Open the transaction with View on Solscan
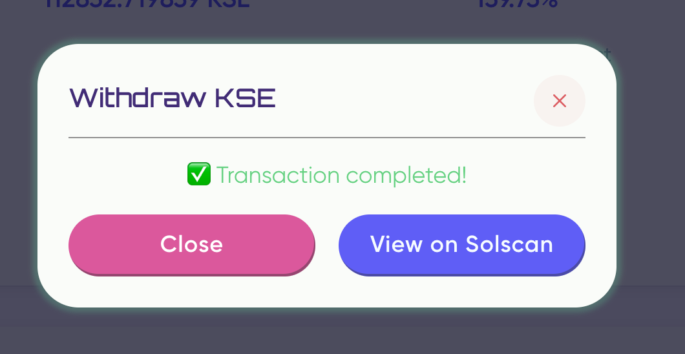The image size is (685, 354). click(461, 244)
